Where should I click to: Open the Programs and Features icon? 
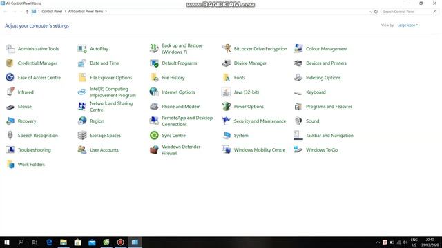coord(298,107)
